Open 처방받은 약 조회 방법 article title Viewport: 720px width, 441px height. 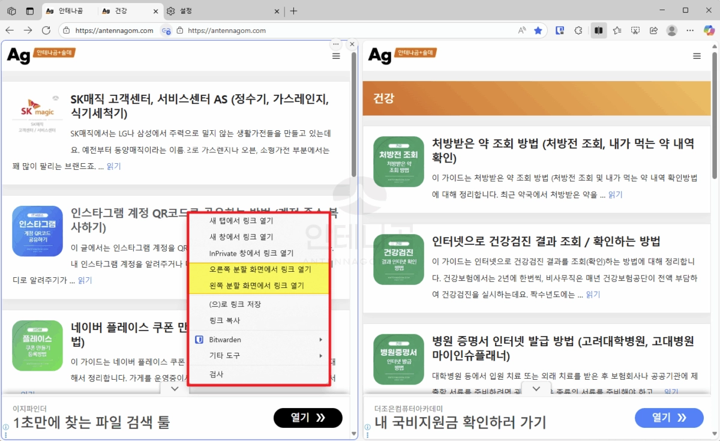coord(563,151)
